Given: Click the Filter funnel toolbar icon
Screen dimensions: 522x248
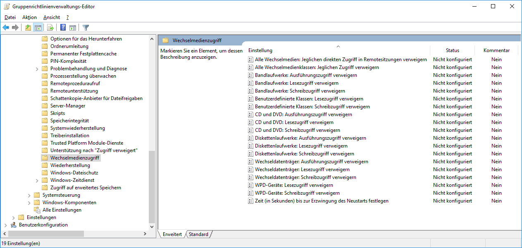Looking at the screenshot, I should coord(86,28).
